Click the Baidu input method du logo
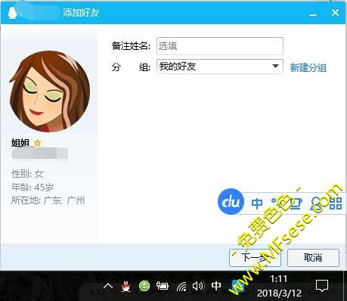This screenshot has width=347, height=301. pos(231,202)
